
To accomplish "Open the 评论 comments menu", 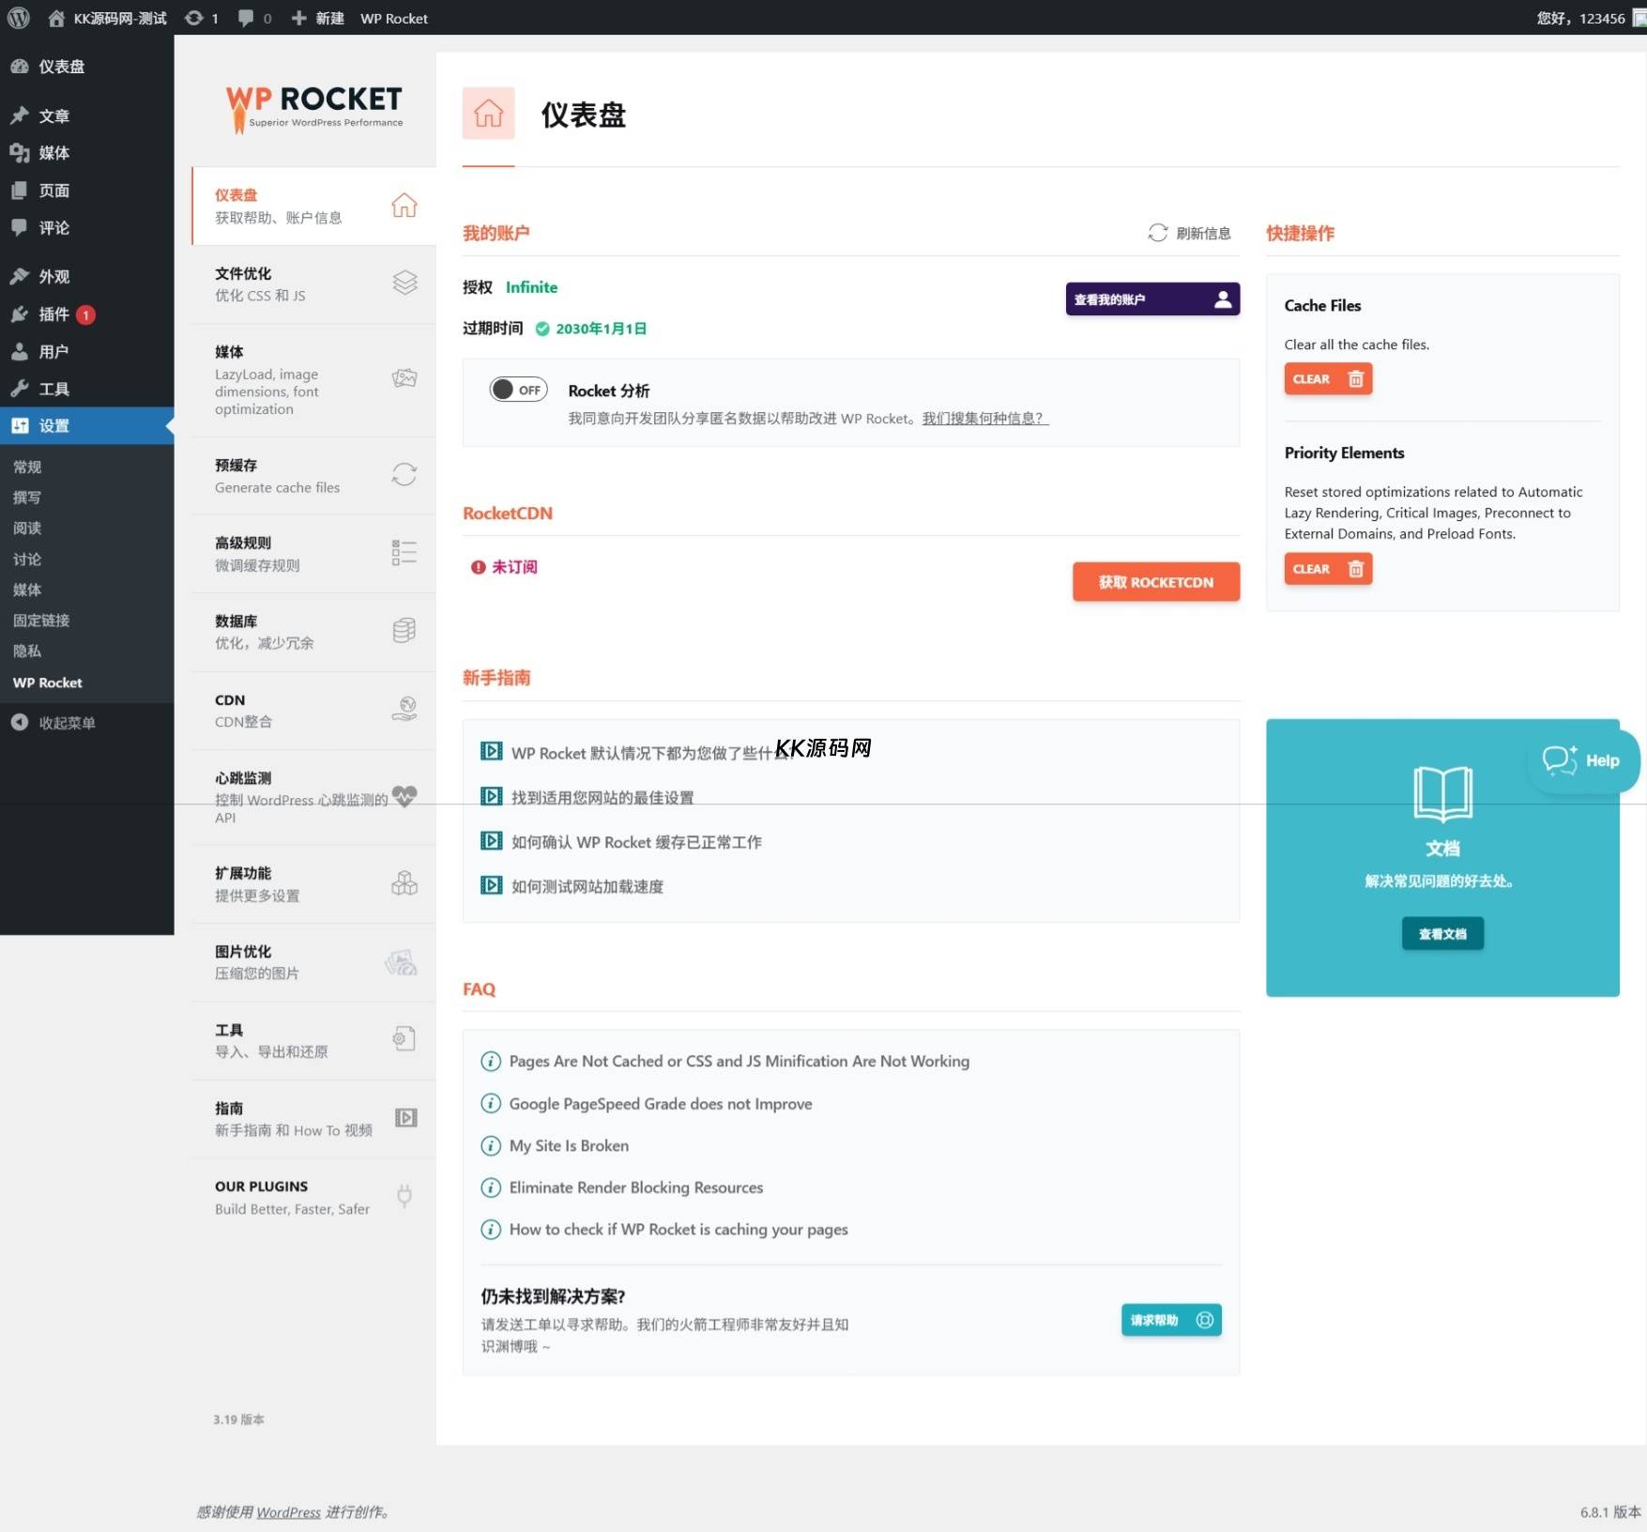I will (86, 228).
